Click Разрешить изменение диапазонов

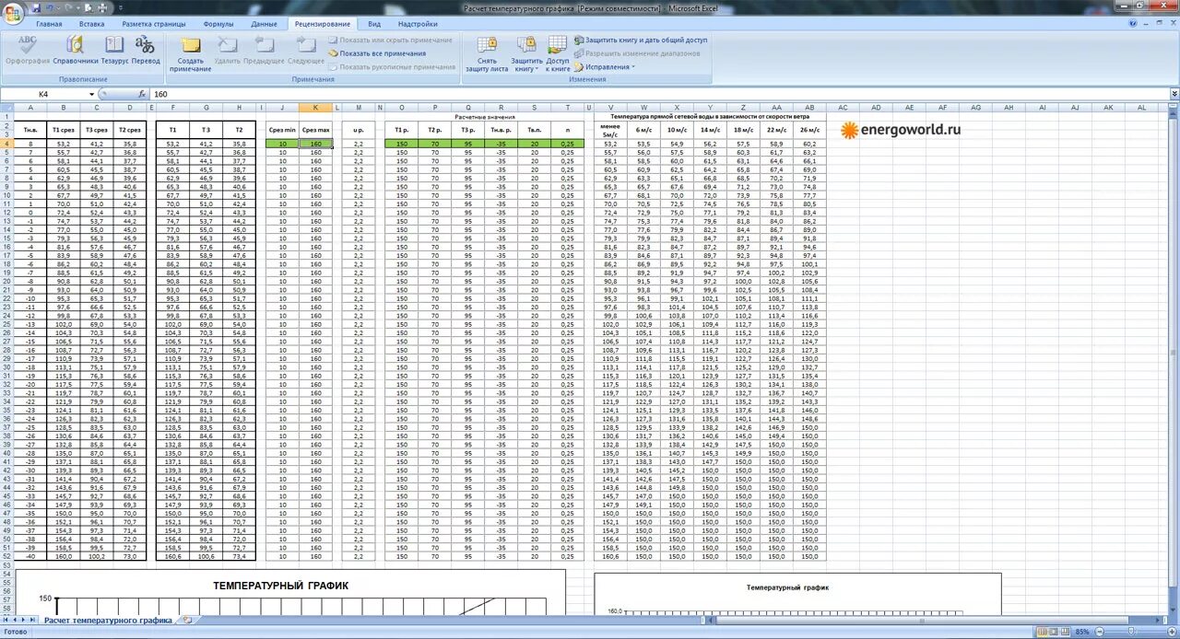(x=637, y=53)
